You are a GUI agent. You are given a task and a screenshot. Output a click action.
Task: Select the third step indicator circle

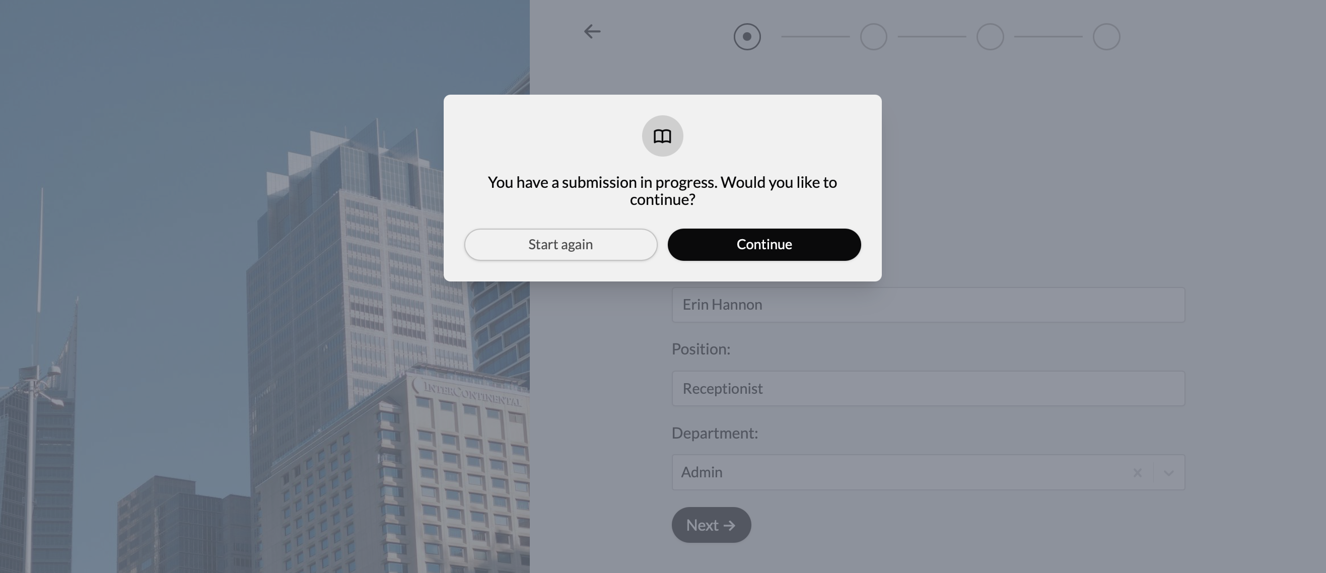tap(990, 37)
